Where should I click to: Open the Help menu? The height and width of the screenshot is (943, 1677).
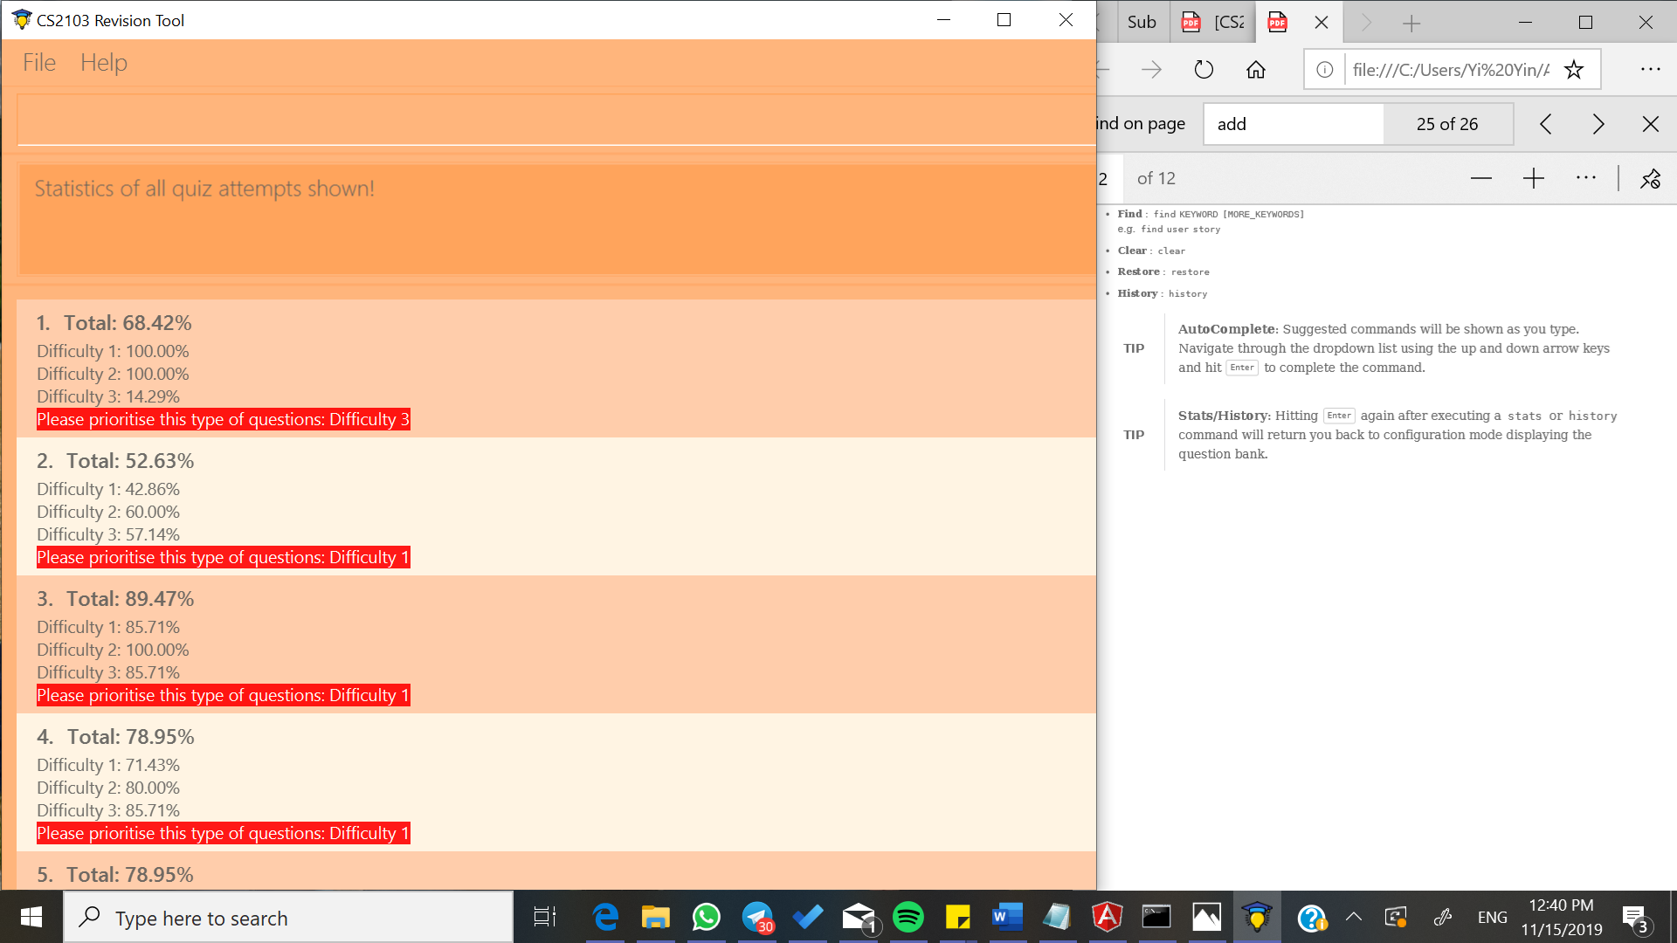pos(104,63)
